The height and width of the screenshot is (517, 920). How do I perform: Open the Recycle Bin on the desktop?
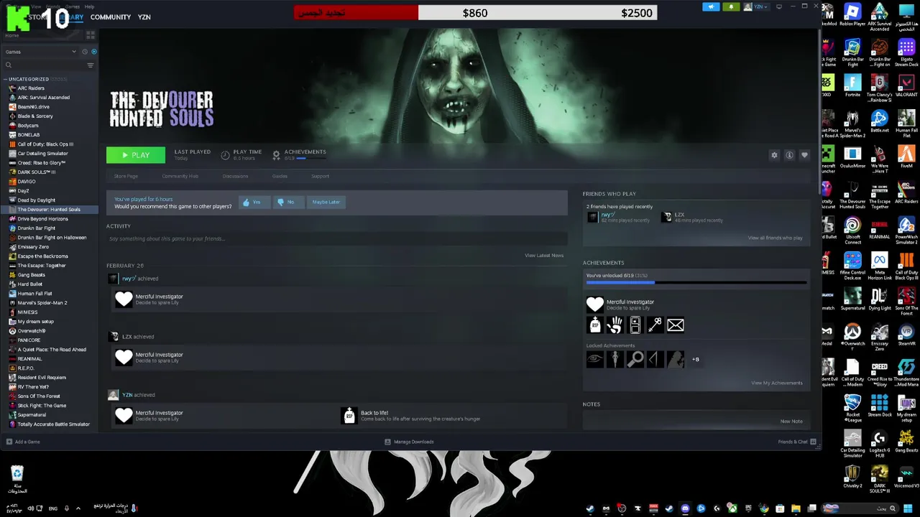pyautogui.click(x=17, y=480)
